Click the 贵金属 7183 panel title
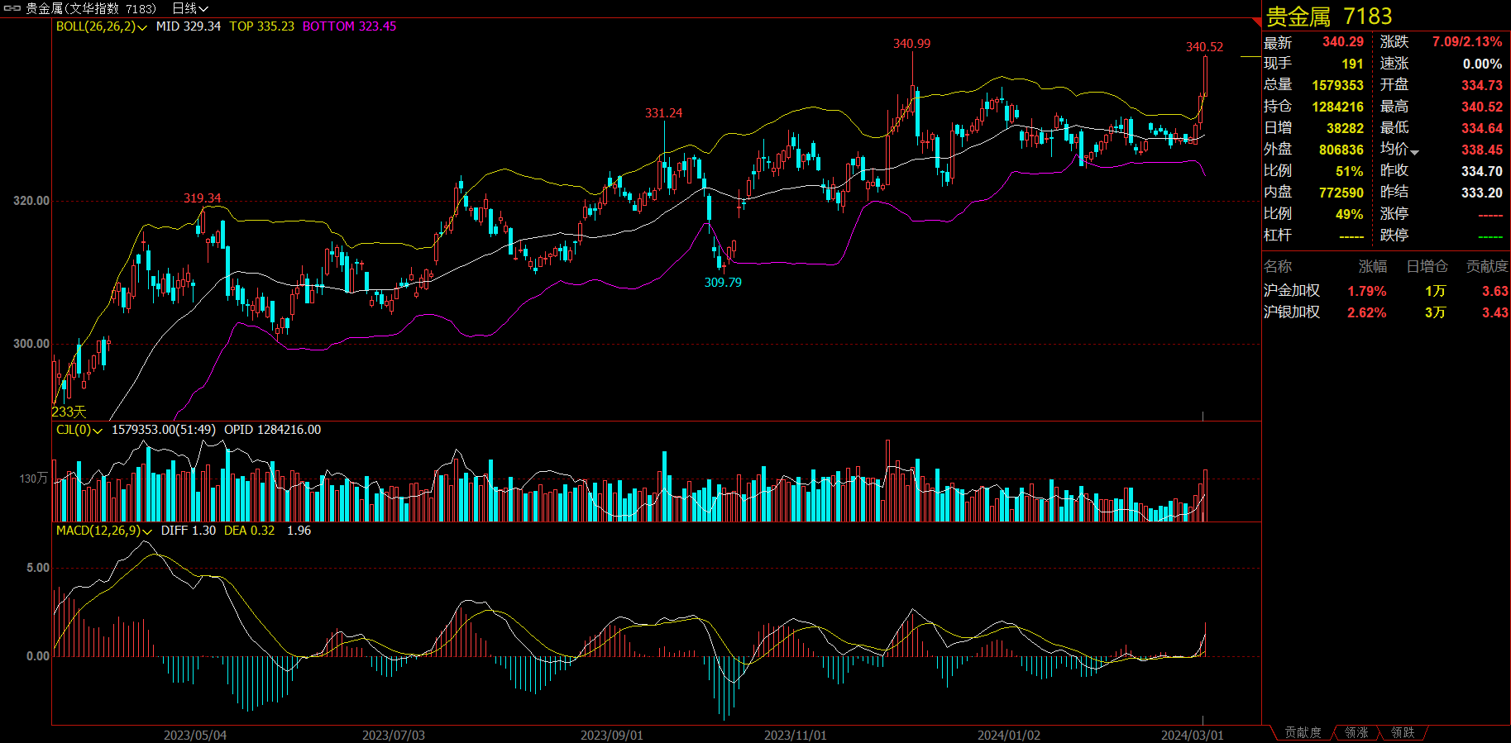1511x743 pixels. tap(1329, 17)
